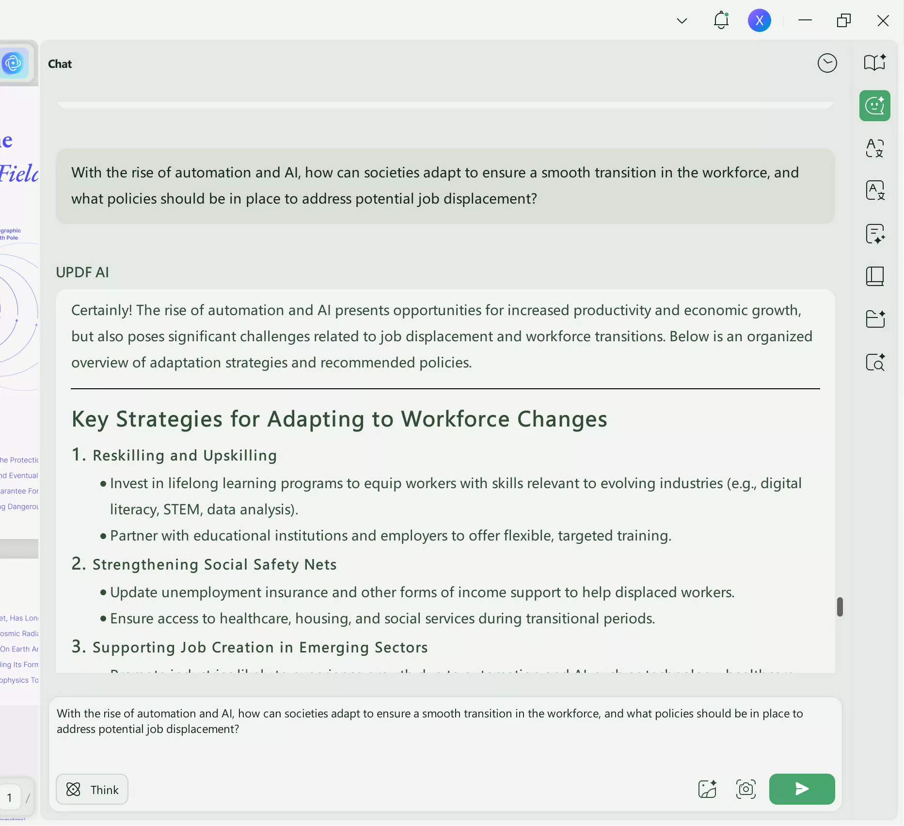Click the page number box showing 1
The height and width of the screenshot is (826, 904).
pos(10,797)
